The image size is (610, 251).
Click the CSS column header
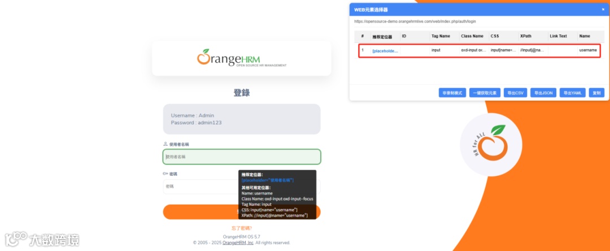pos(495,36)
